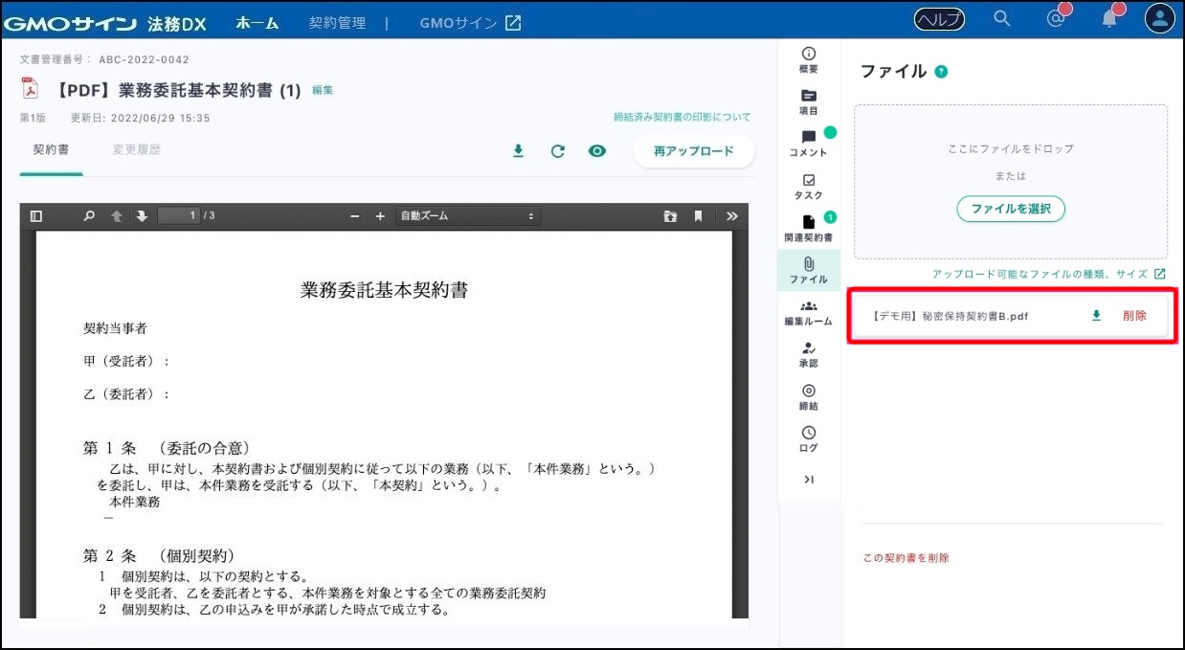Open the 承認 approval panel
Viewport: 1185px width, 650px height.
coord(809,354)
